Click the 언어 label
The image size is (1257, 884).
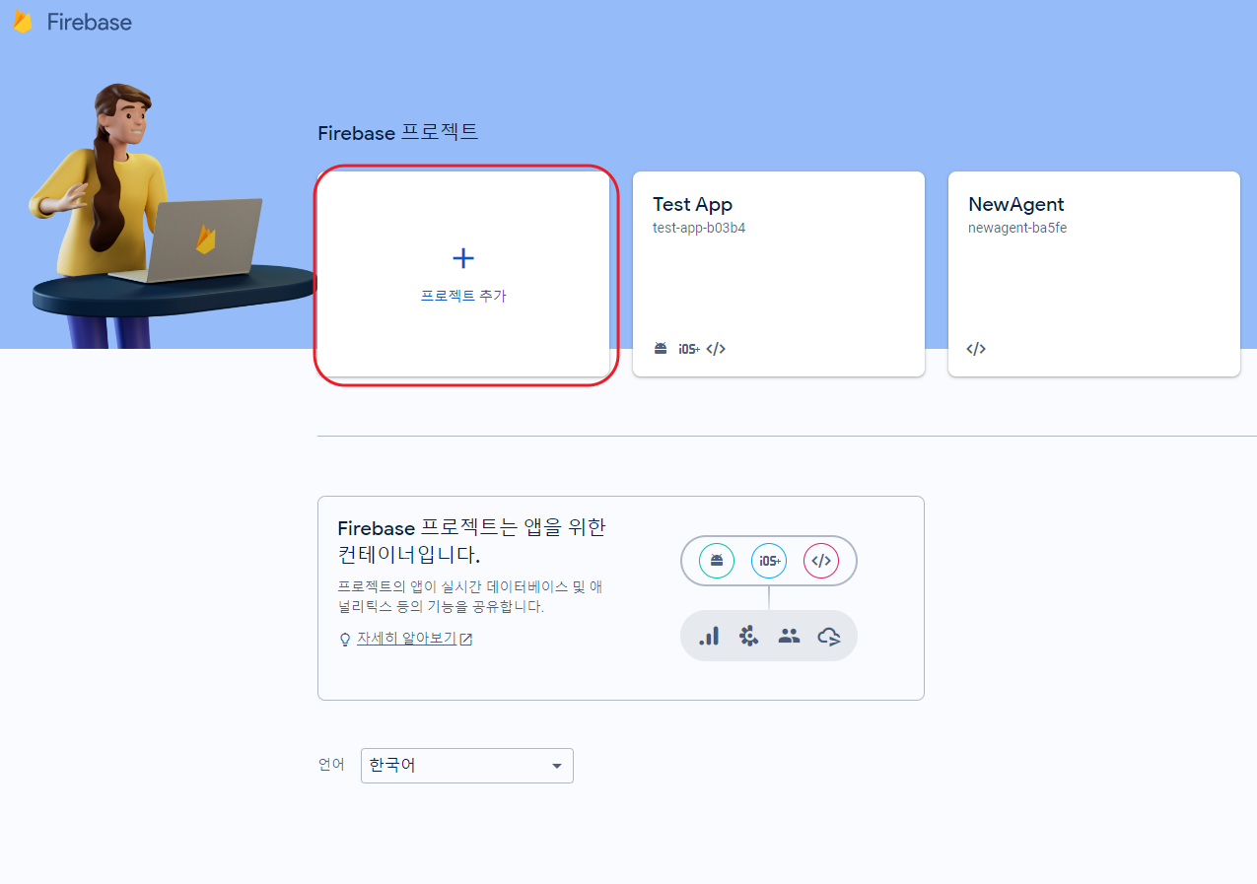332,765
